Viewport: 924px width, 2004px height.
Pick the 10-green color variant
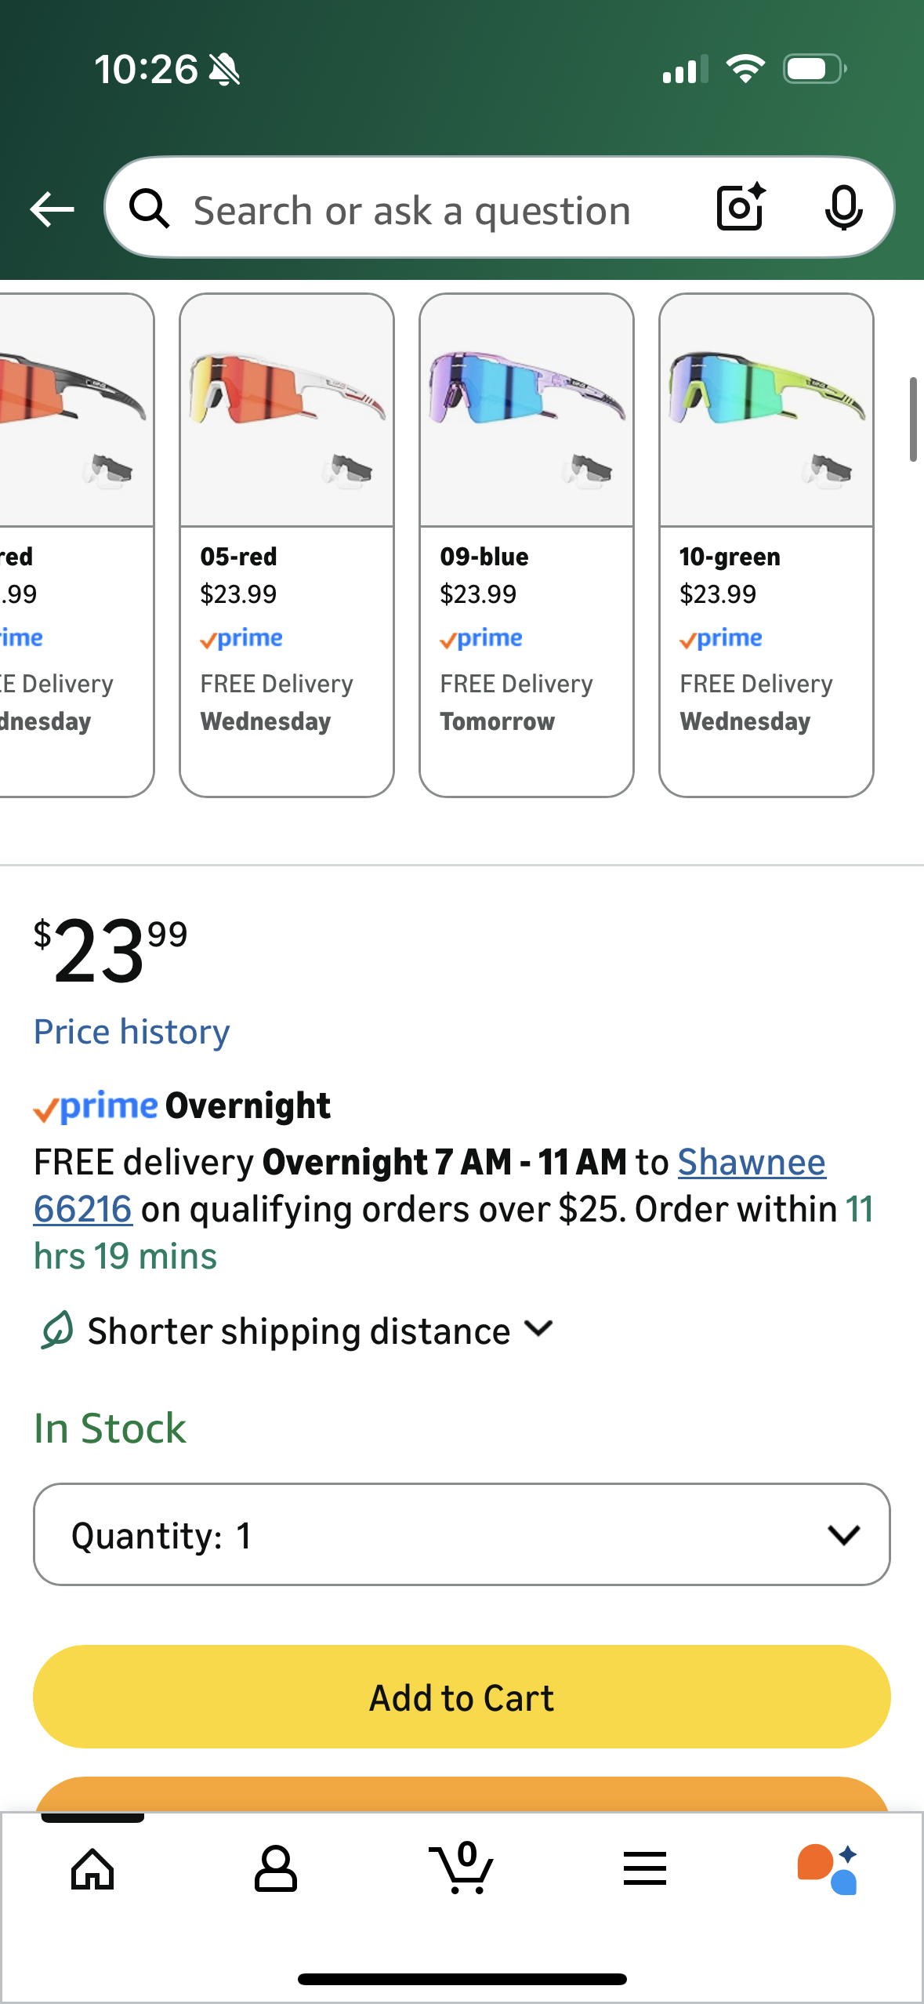[766, 545]
